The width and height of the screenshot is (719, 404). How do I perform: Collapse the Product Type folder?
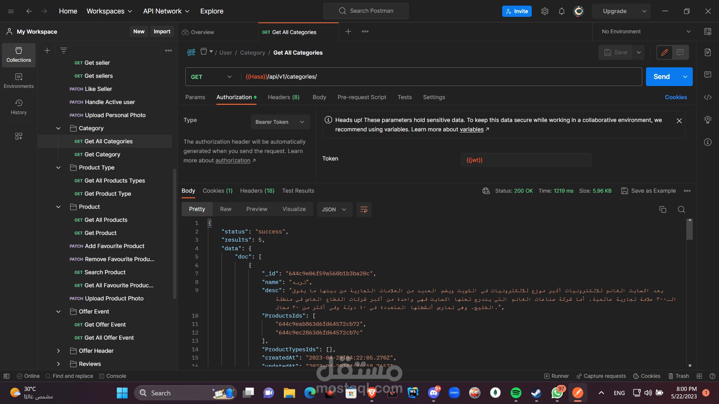[x=58, y=168]
